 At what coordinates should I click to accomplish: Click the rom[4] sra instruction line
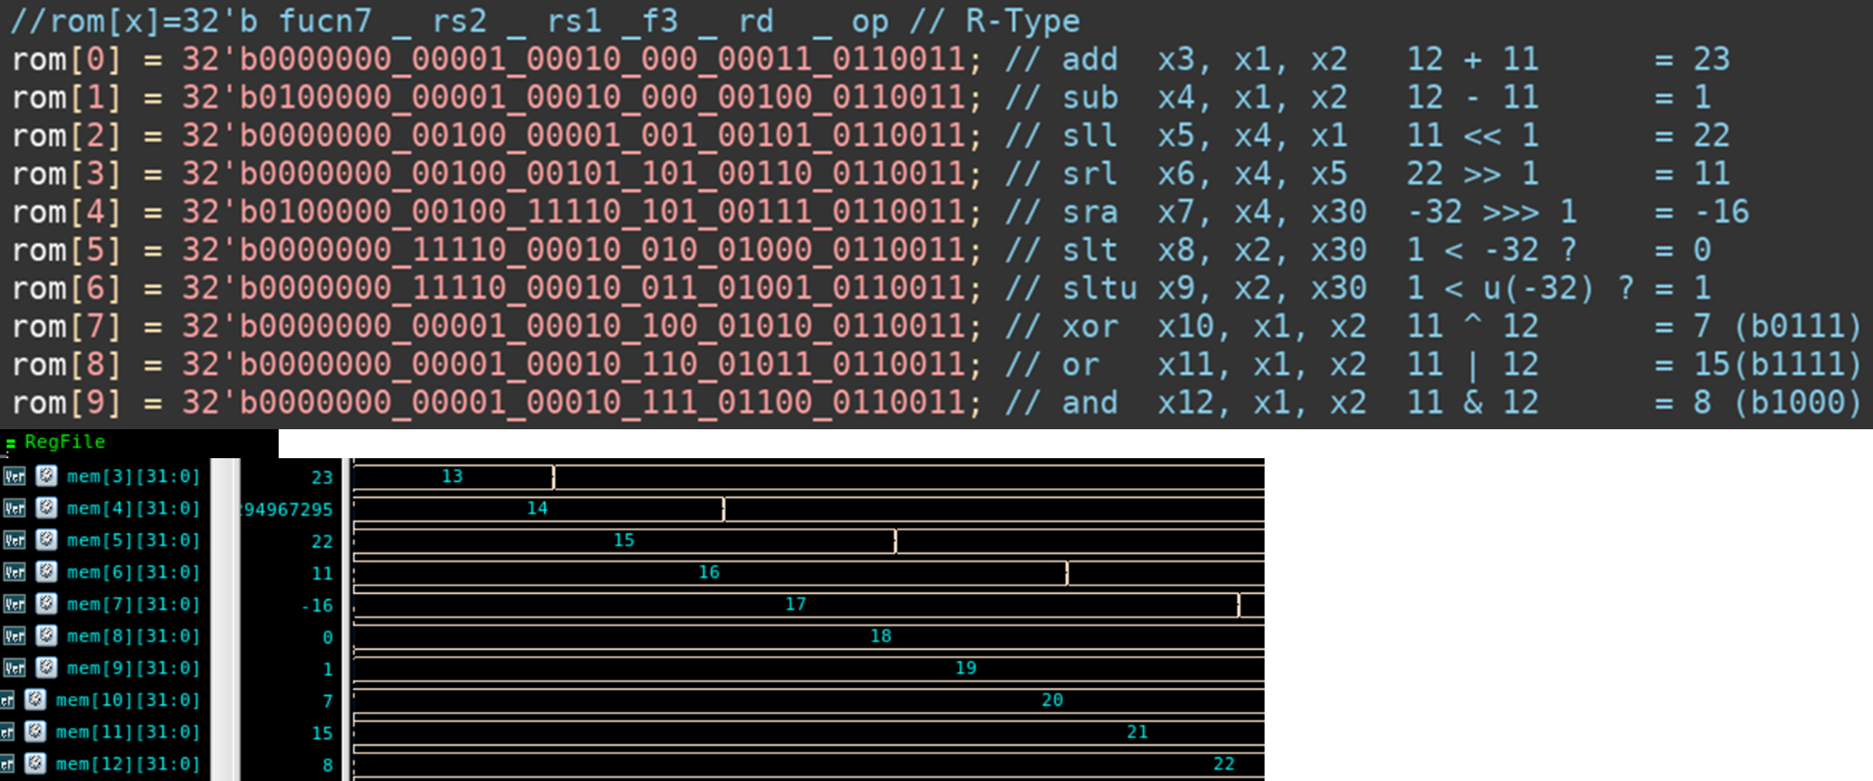pyautogui.click(x=579, y=212)
